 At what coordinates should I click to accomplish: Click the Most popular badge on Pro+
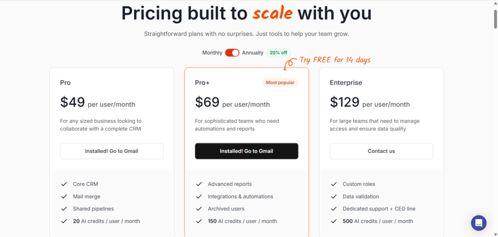(x=280, y=83)
